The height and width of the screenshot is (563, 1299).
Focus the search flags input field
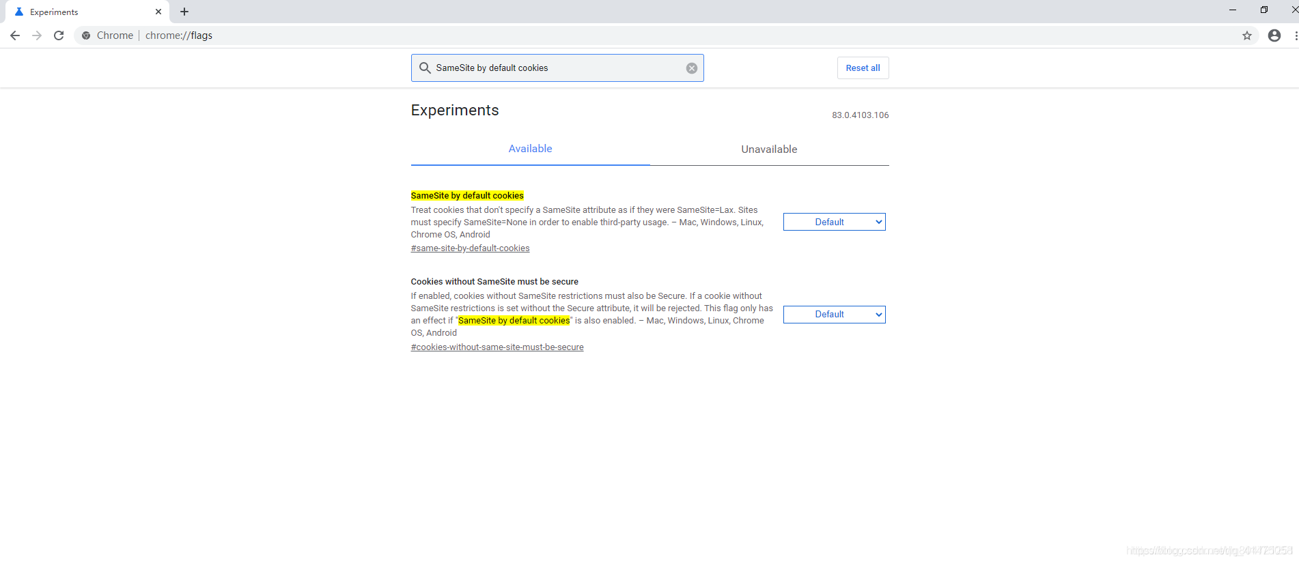557,68
